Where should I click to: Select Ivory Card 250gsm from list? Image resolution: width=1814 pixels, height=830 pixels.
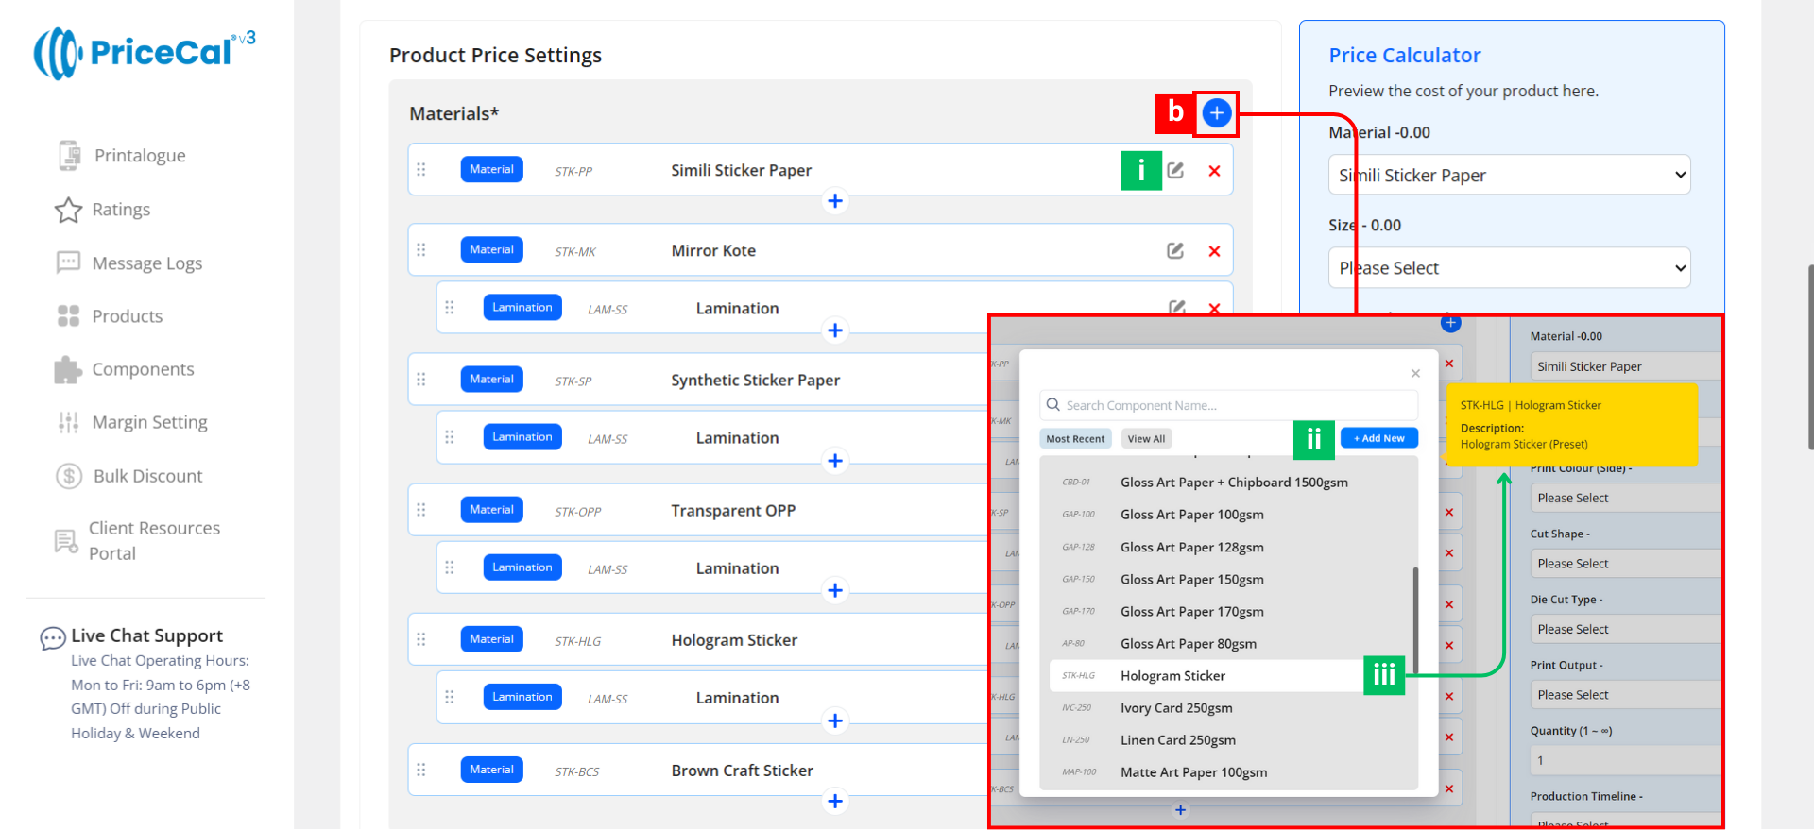point(1176,708)
